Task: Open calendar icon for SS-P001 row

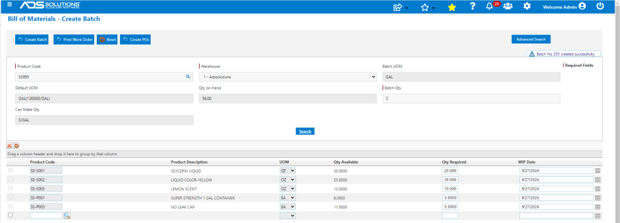Action: click(x=598, y=198)
